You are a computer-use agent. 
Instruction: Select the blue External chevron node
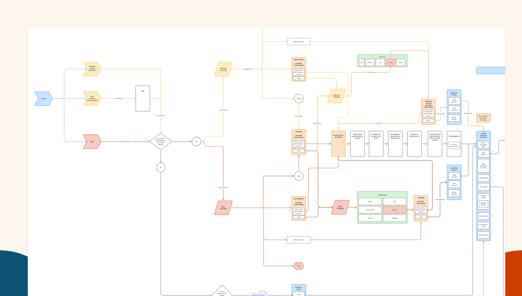pos(44,99)
